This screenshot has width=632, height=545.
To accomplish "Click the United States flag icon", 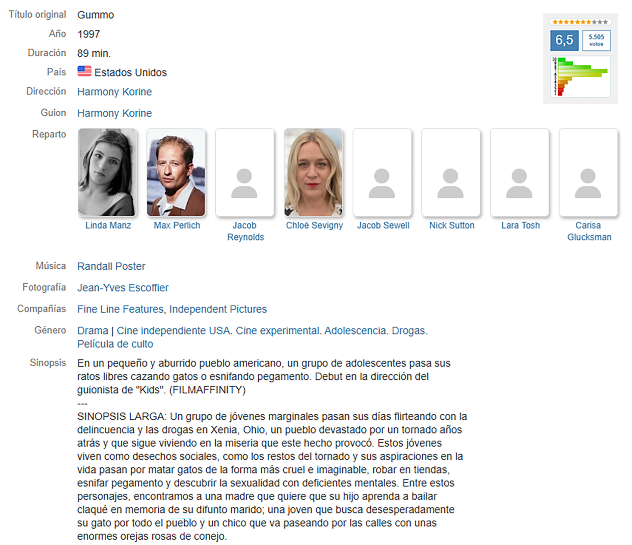I will click(84, 71).
